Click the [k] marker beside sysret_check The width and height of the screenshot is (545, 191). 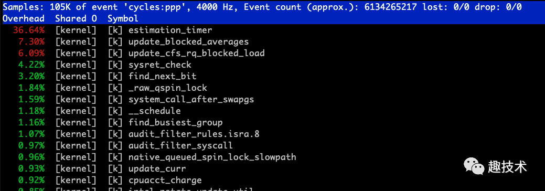[x=115, y=65]
